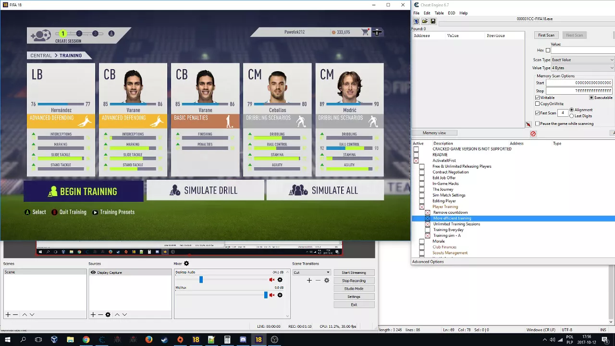Enable the CopyOnWrite checkbox
615x346 pixels.
coord(538,104)
